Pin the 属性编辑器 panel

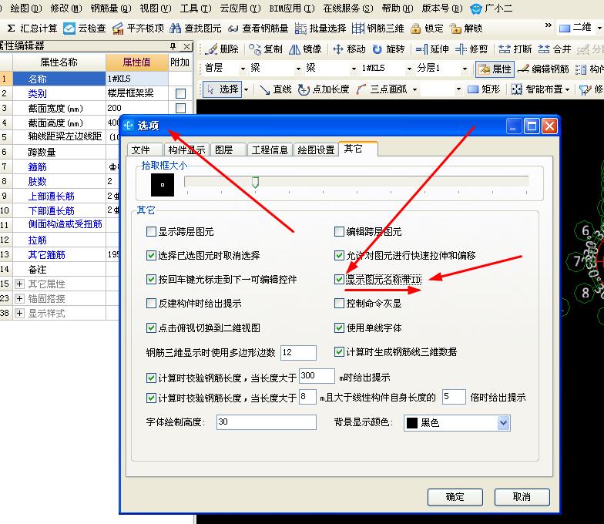(173, 46)
